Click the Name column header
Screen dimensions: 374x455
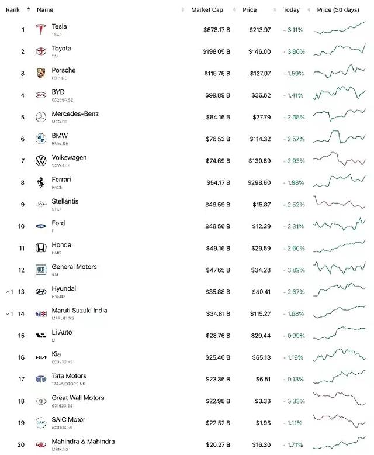coord(44,10)
